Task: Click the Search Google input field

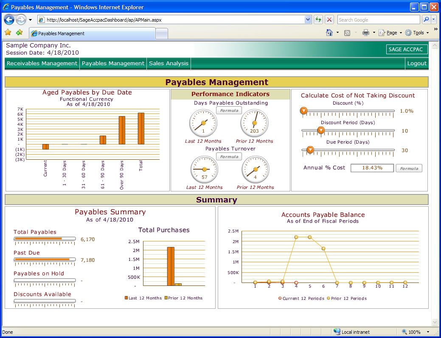Action: pos(378,19)
